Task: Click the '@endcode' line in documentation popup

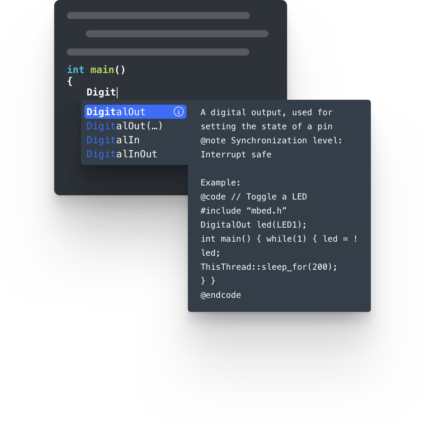Action: point(221,295)
